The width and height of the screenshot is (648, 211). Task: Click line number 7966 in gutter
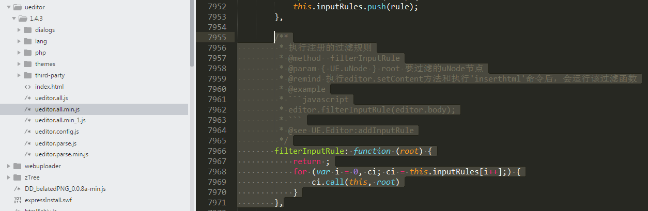[x=217, y=151]
